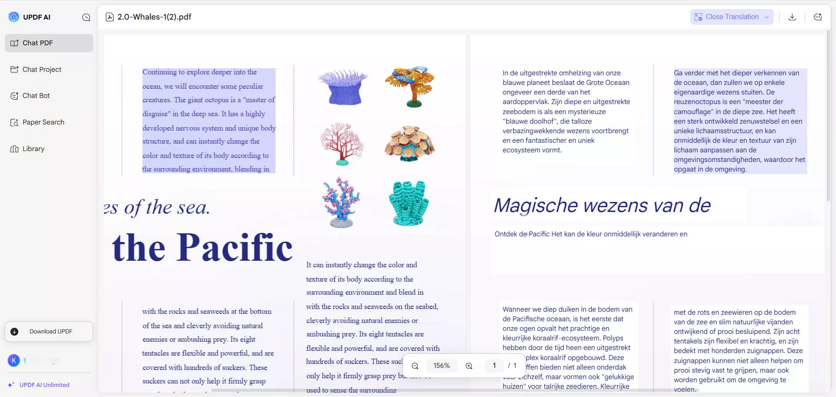The image size is (836, 397).
Task: Click the new chat icon at top right
Action: pos(818,17)
